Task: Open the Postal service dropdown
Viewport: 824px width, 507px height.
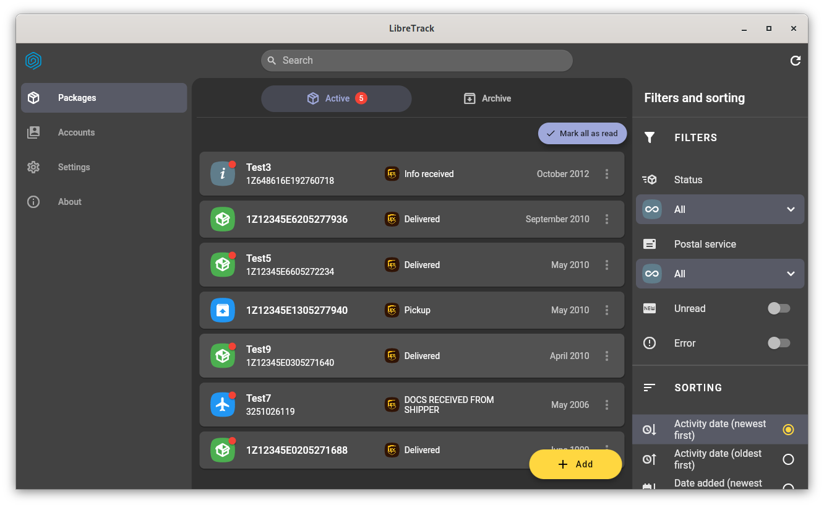Action: coord(720,274)
